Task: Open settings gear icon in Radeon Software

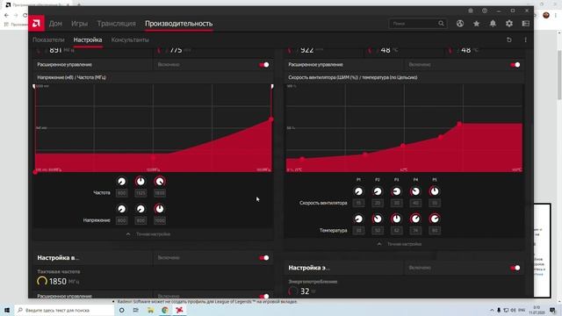Action: 509,24
